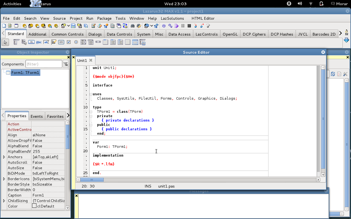The image size is (351, 219).
Task: Open the dropdown arrow beside Open icon
Action: pyautogui.click(x=69, y=26)
